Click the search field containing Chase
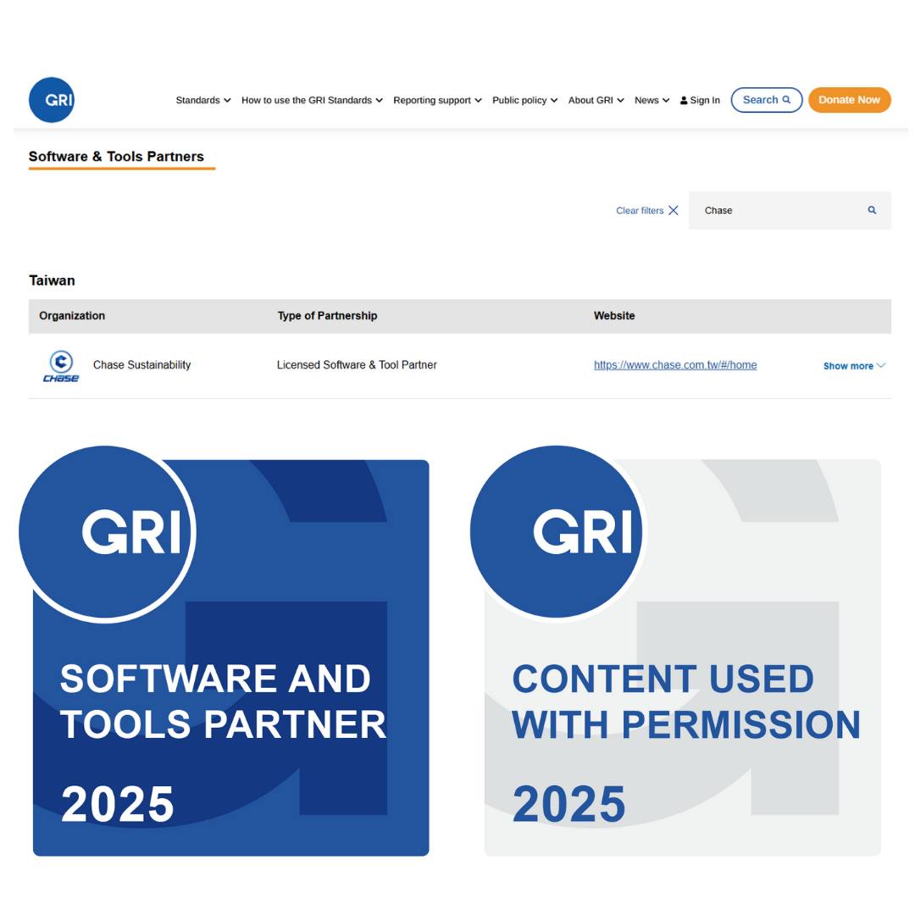The image size is (915, 915). coord(790,210)
